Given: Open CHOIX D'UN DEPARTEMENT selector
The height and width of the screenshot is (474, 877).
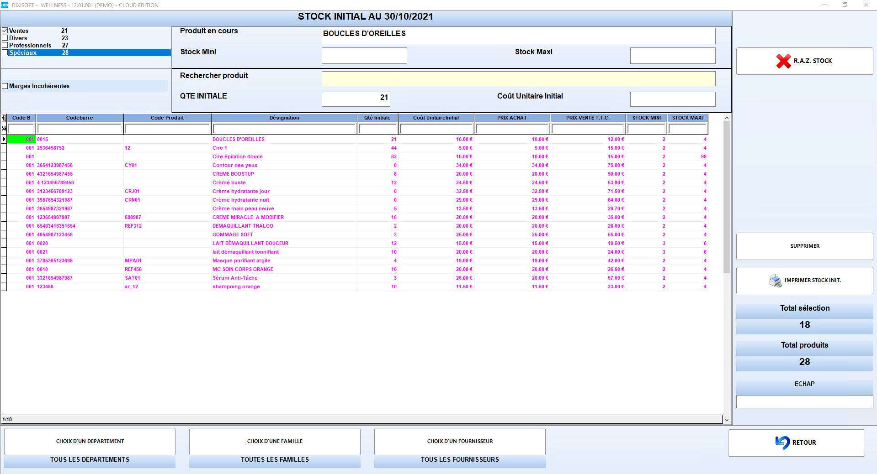Looking at the screenshot, I should click(x=90, y=441).
